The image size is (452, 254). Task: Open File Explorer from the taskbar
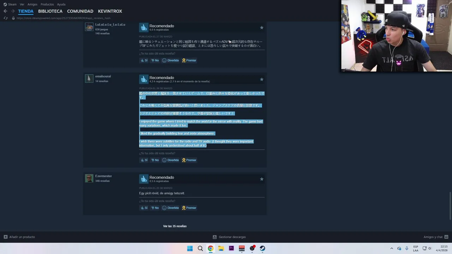tap(221, 248)
